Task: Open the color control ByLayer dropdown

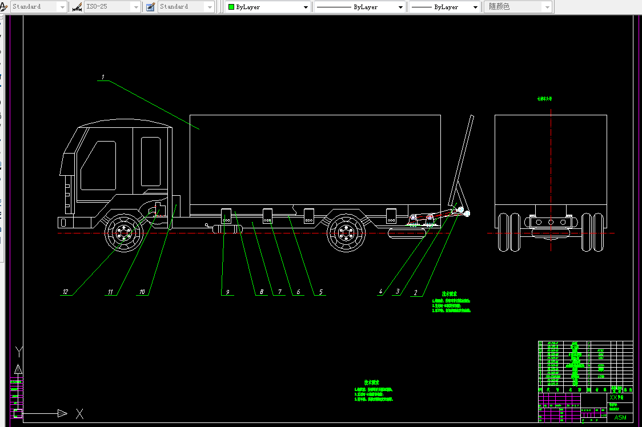Action: point(268,7)
